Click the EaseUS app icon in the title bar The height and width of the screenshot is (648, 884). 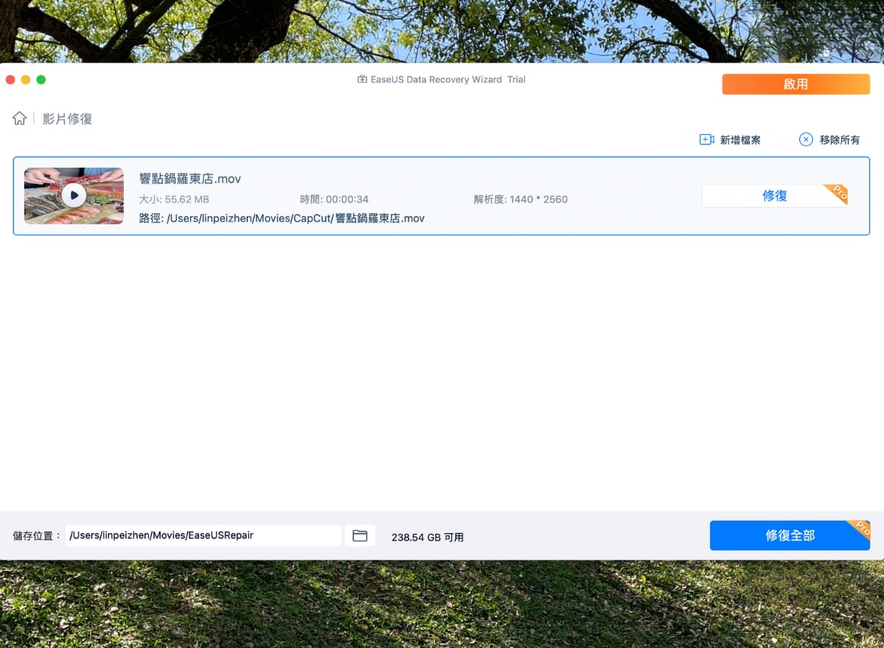(x=362, y=80)
